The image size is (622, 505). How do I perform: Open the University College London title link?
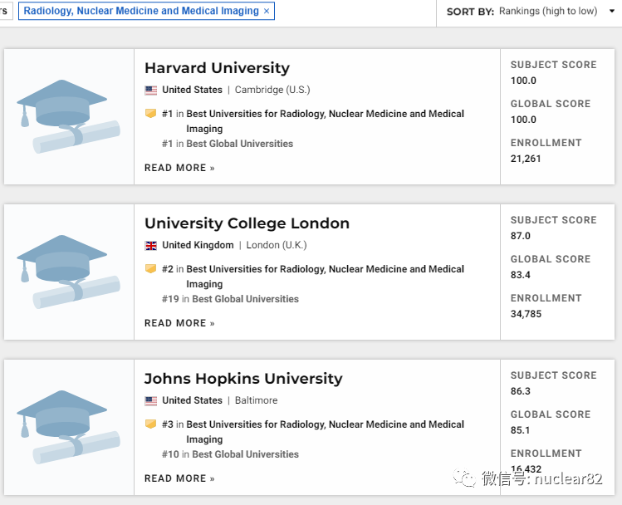tap(247, 223)
